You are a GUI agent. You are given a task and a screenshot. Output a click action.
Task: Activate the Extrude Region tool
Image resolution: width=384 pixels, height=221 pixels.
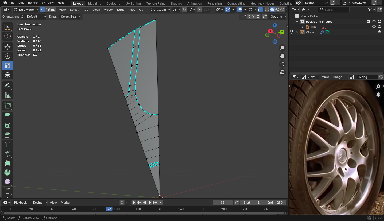[7, 116]
